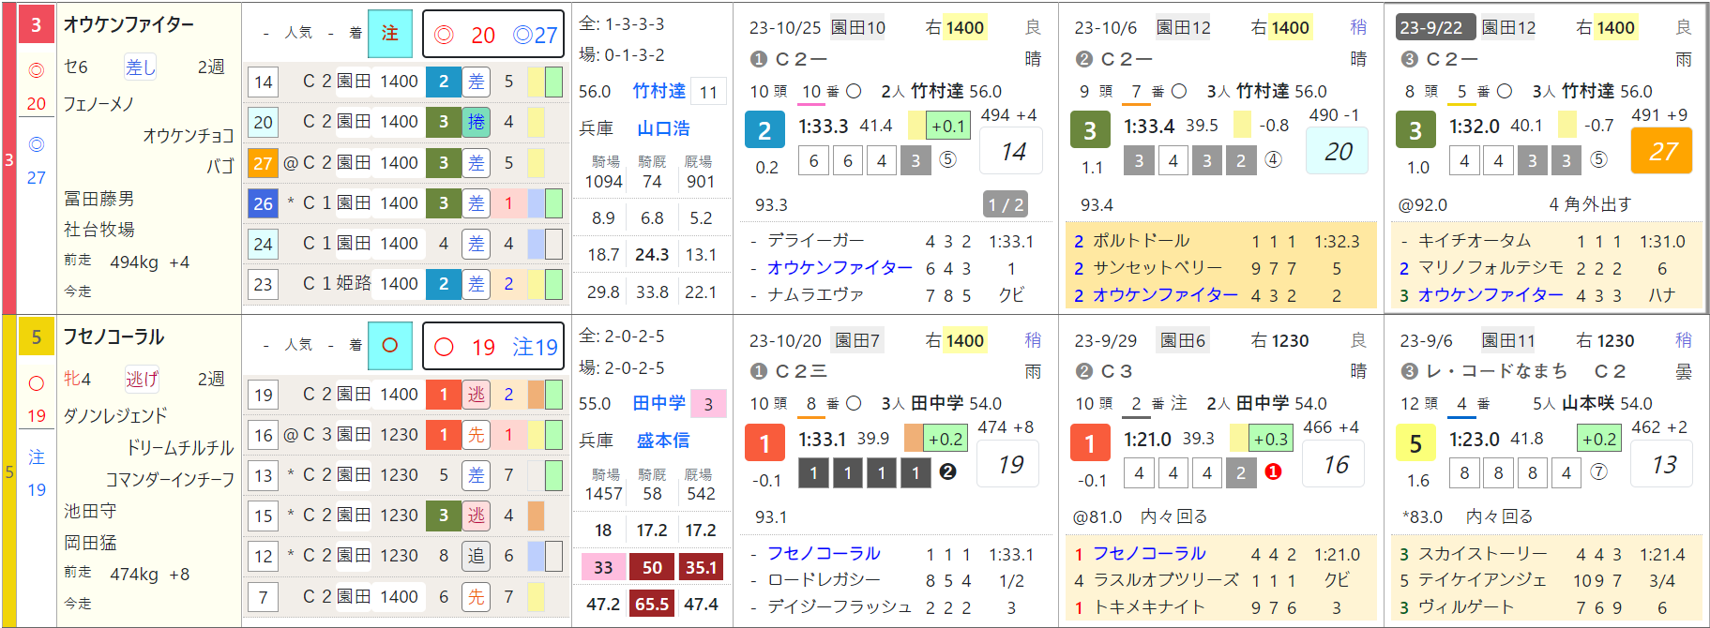Click the blue finish badge 2 in 23-10/25 race

click(764, 131)
